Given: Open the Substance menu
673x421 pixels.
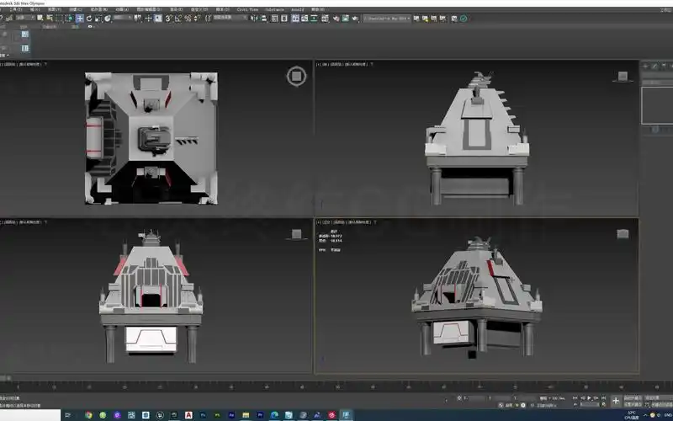Looking at the screenshot, I should pos(274,9).
